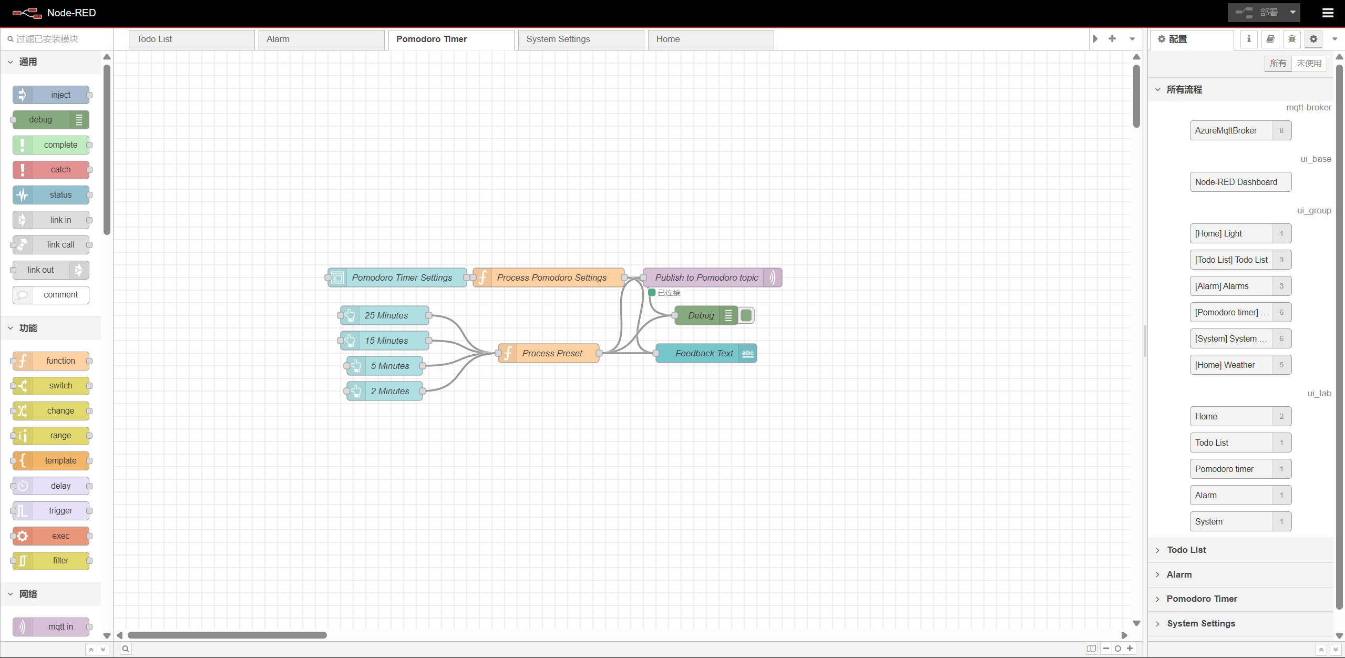
Task: Click the canvas search magnifier icon
Action: (x=126, y=649)
